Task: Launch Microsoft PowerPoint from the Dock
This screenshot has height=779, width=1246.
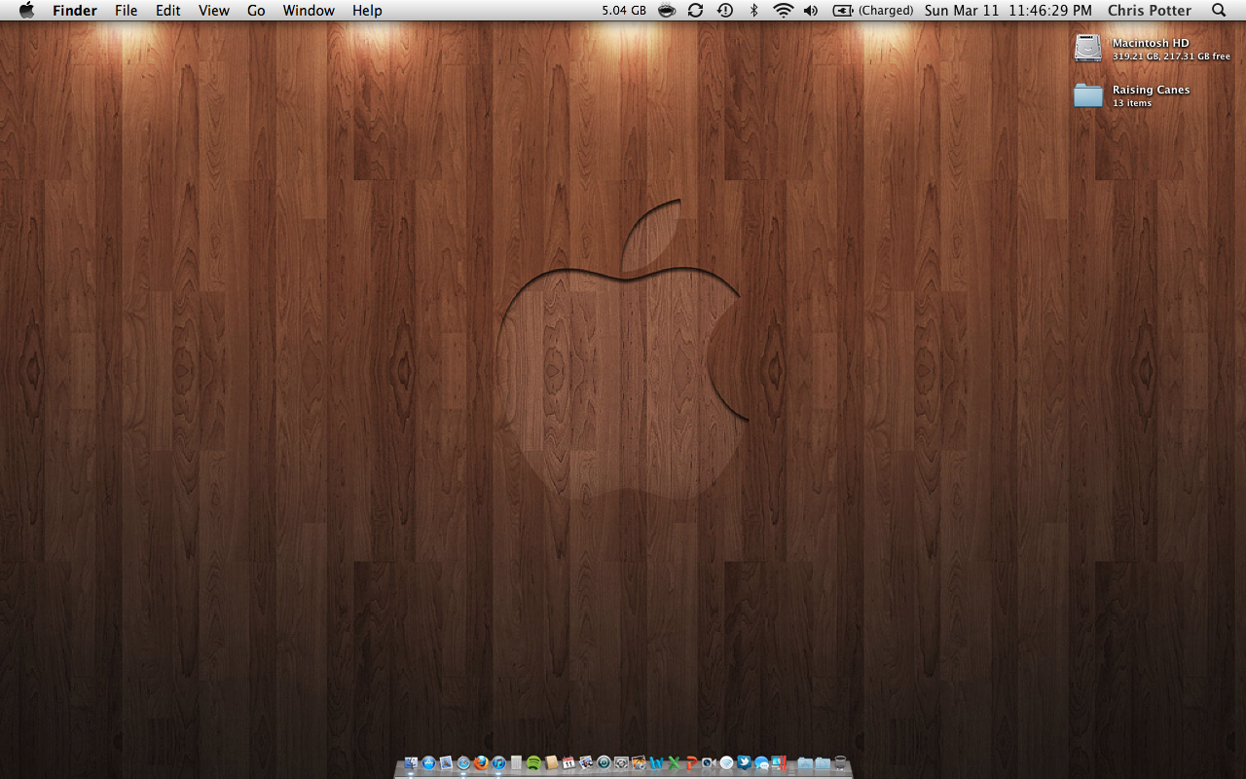Action: point(691,763)
